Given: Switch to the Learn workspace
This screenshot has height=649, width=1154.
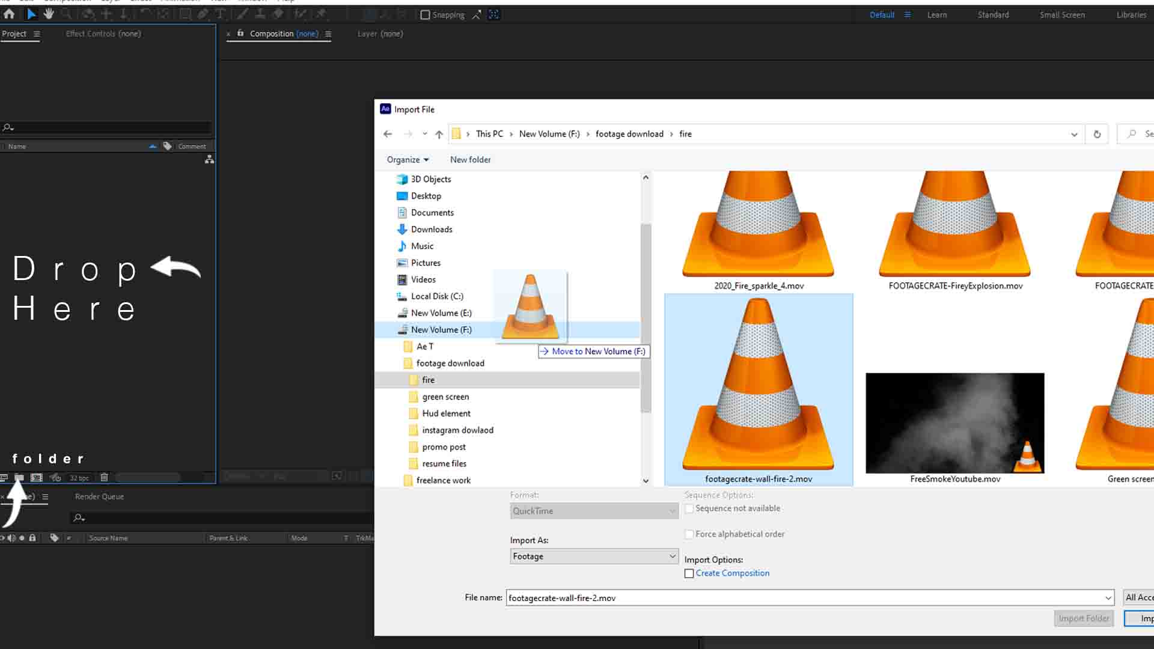Looking at the screenshot, I should click(936, 14).
